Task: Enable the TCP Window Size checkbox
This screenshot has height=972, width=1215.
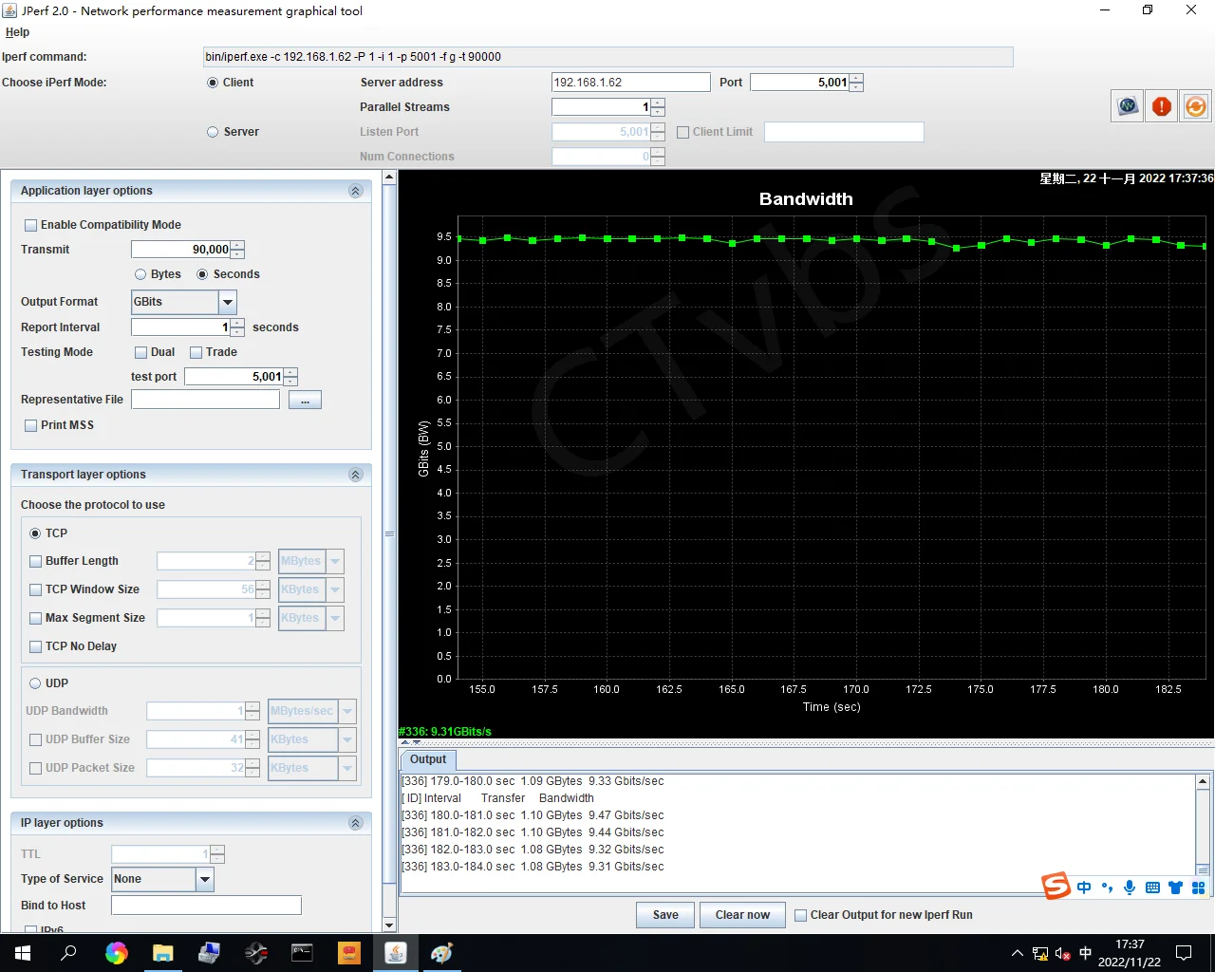Action: [x=36, y=589]
